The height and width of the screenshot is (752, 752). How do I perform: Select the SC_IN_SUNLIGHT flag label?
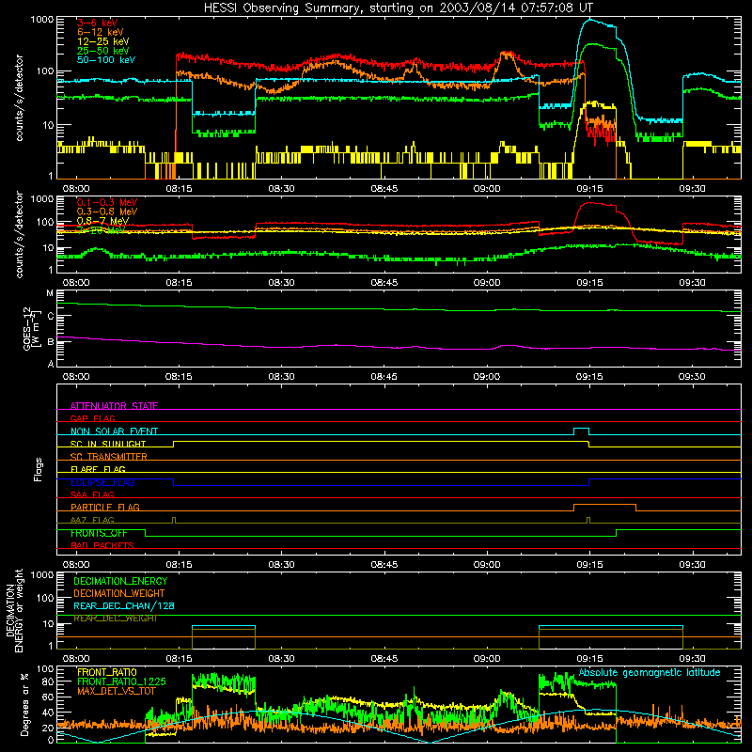tap(108, 444)
